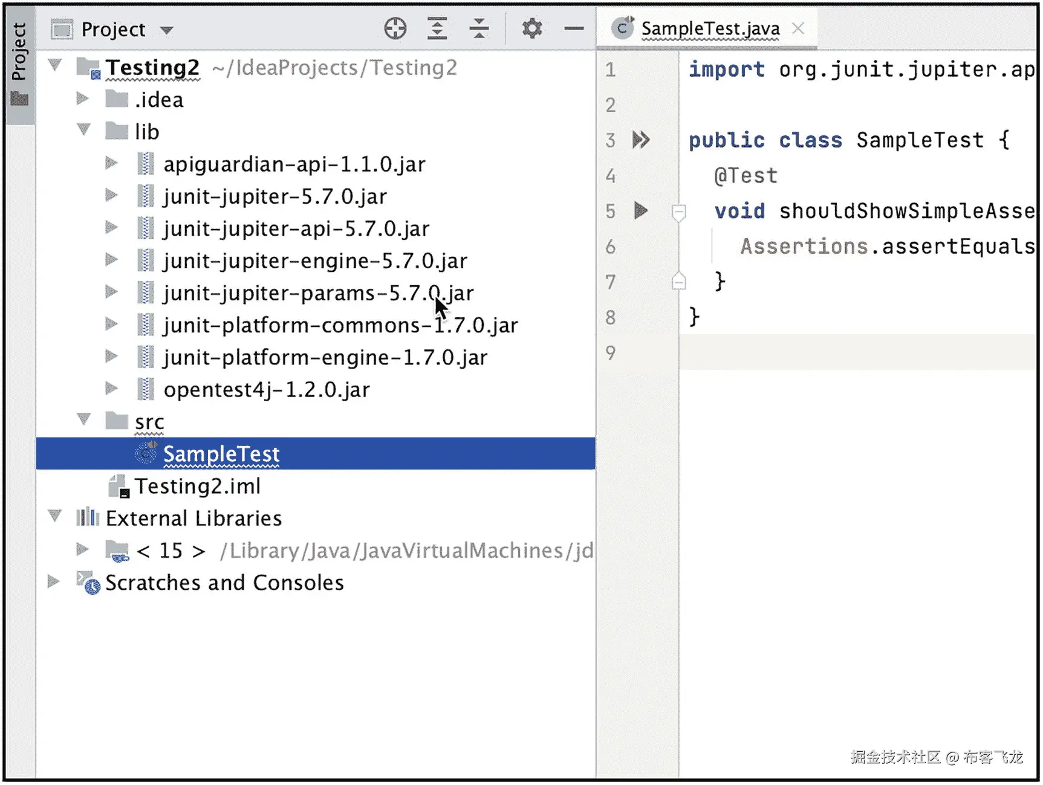Image resolution: width=1043 pixels, height=785 pixels.
Task: Open the Project panel settings gear
Action: (532, 28)
